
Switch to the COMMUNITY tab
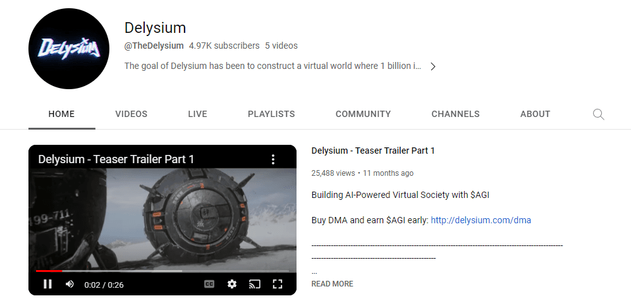363,114
